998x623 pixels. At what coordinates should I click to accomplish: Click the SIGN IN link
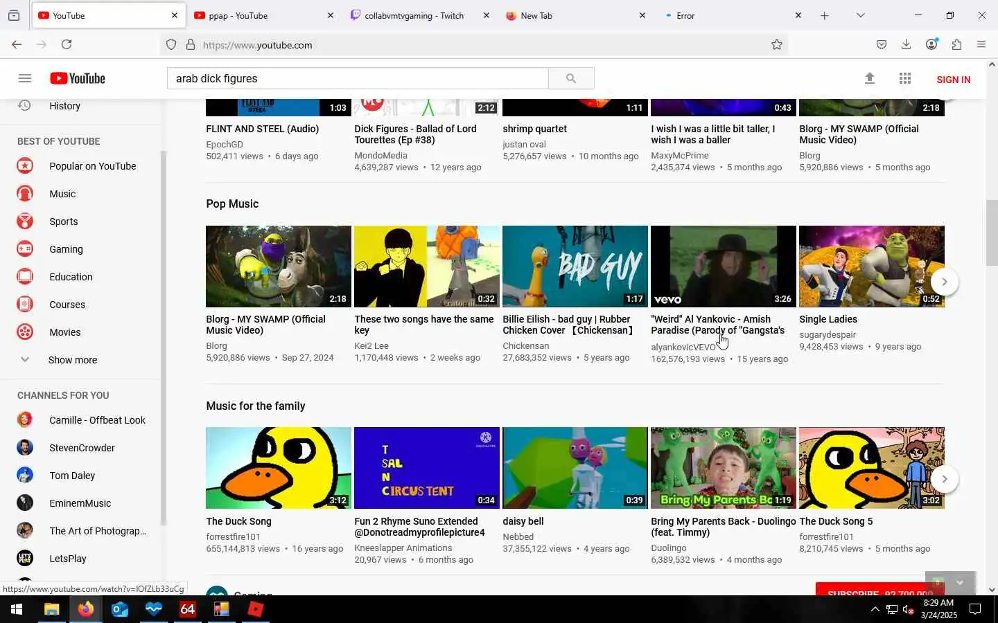coord(953,80)
